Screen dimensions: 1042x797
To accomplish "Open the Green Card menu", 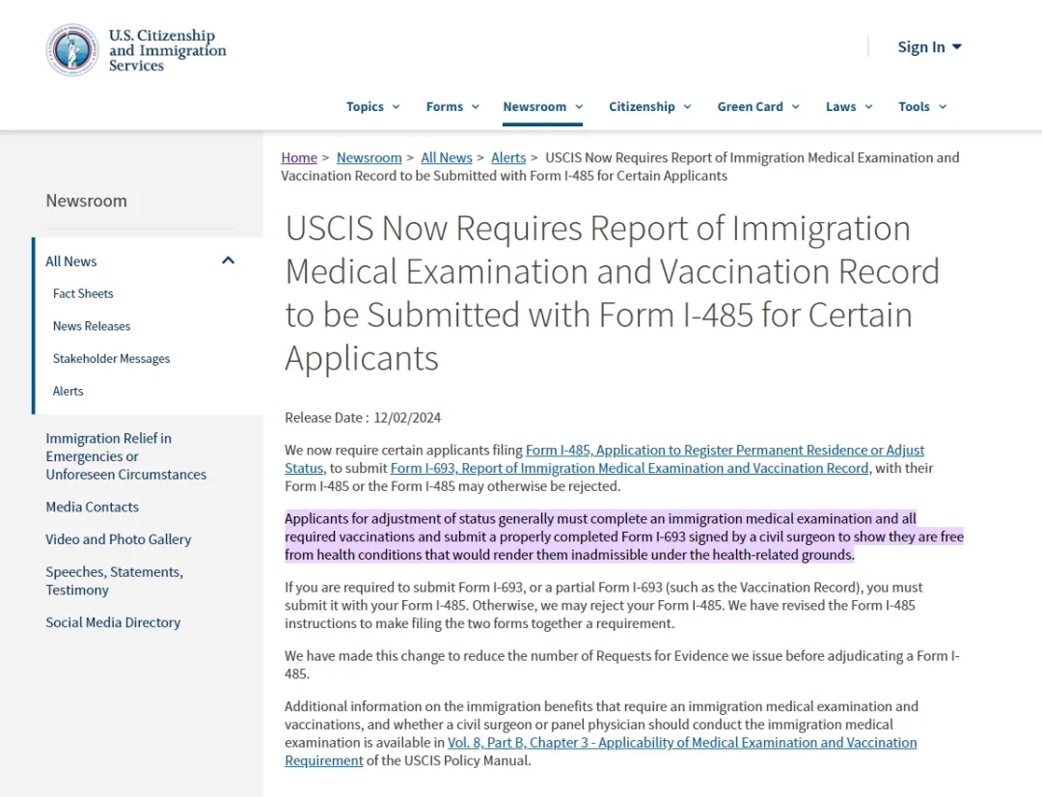I will click(x=758, y=106).
